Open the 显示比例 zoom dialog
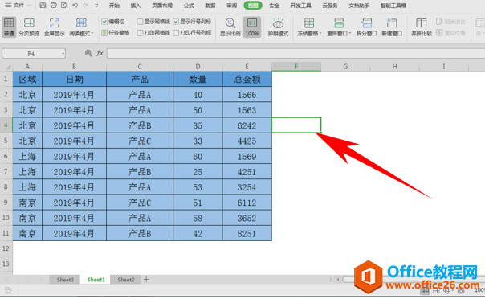This screenshot has height=299, width=485. click(x=230, y=27)
